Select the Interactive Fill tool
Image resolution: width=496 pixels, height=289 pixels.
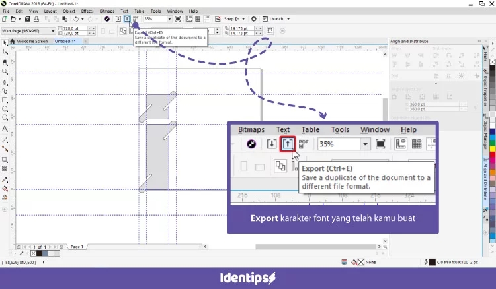[x=5, y=187]
